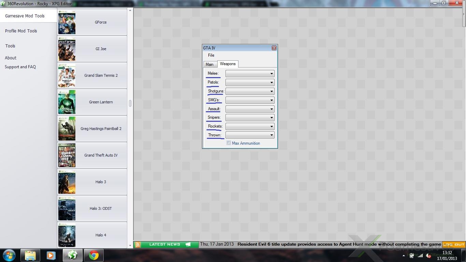Image resolution: width=466 pixels, height=262 pixels.
Task: Click the GForce game cover thumbnail
Action: pos(67,23)
